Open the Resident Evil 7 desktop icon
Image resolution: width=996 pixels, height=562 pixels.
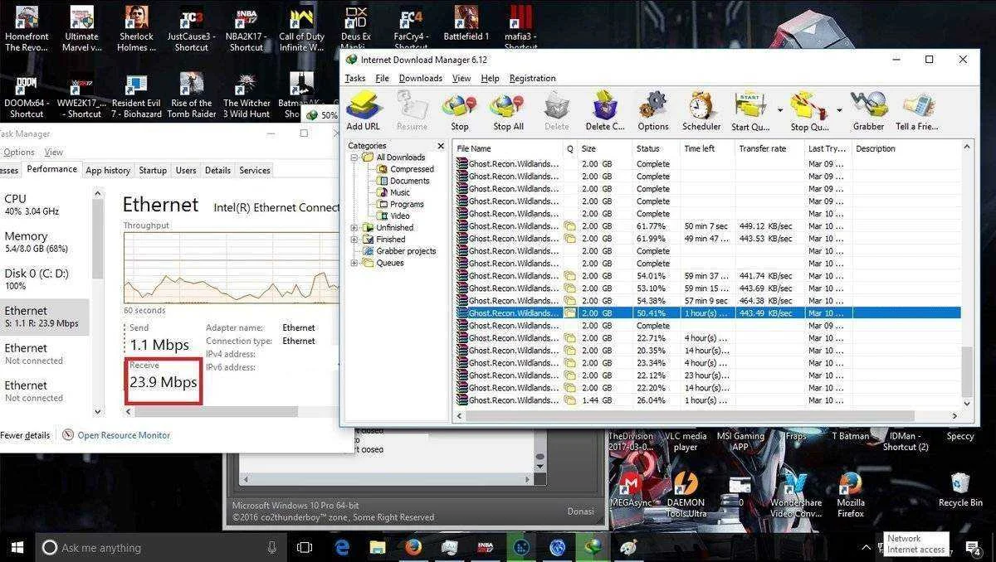point(136,95)
